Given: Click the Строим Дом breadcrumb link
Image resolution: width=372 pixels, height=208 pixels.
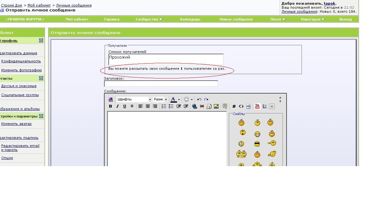Looking at the screenshot, I should [11, 5].
